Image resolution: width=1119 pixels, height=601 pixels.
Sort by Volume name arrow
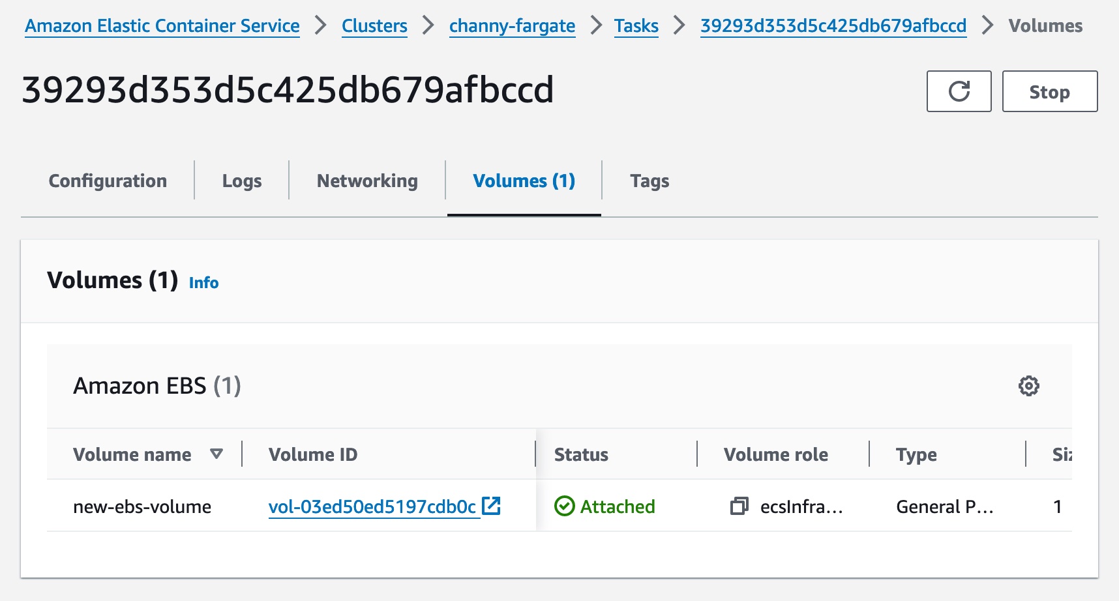[x=216, y=454]
